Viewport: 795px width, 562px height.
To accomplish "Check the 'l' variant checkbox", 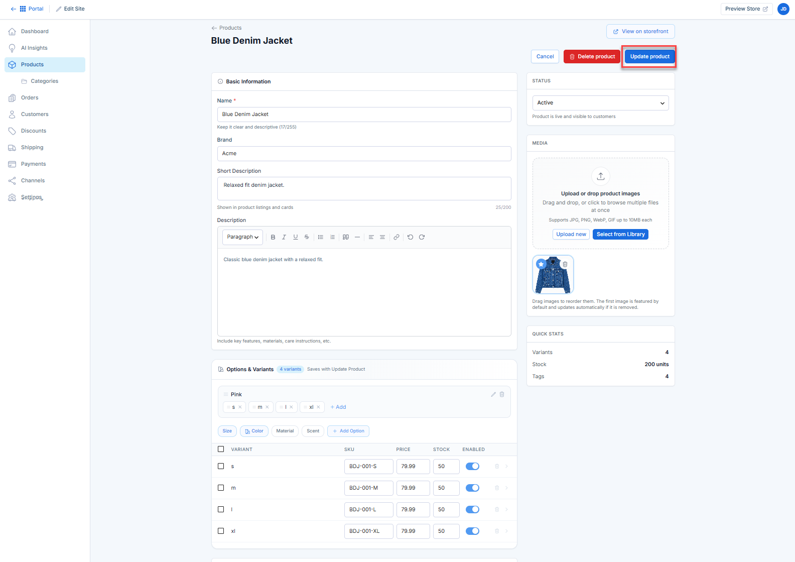I will click(x=221, y=509).
